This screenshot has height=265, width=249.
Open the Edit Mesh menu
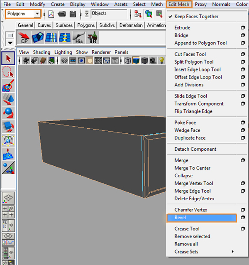pyautogui.click(x=179, y=4)
